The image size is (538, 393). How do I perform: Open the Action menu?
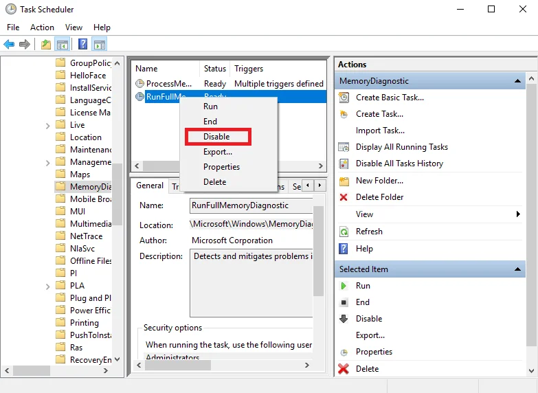click(x=42, y=27)
